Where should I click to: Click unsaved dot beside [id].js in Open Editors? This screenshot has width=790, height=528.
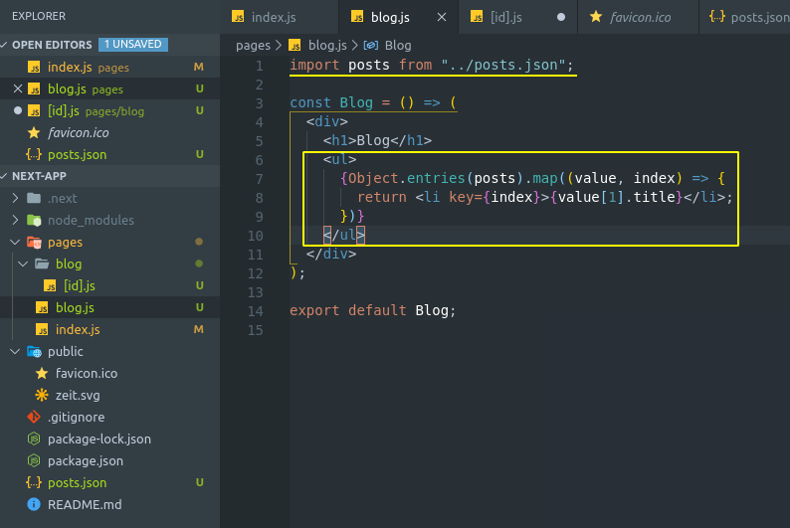tap(18, 110)
